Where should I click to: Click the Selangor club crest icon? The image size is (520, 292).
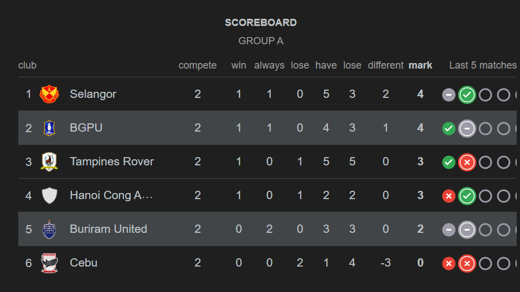point(49,94)
